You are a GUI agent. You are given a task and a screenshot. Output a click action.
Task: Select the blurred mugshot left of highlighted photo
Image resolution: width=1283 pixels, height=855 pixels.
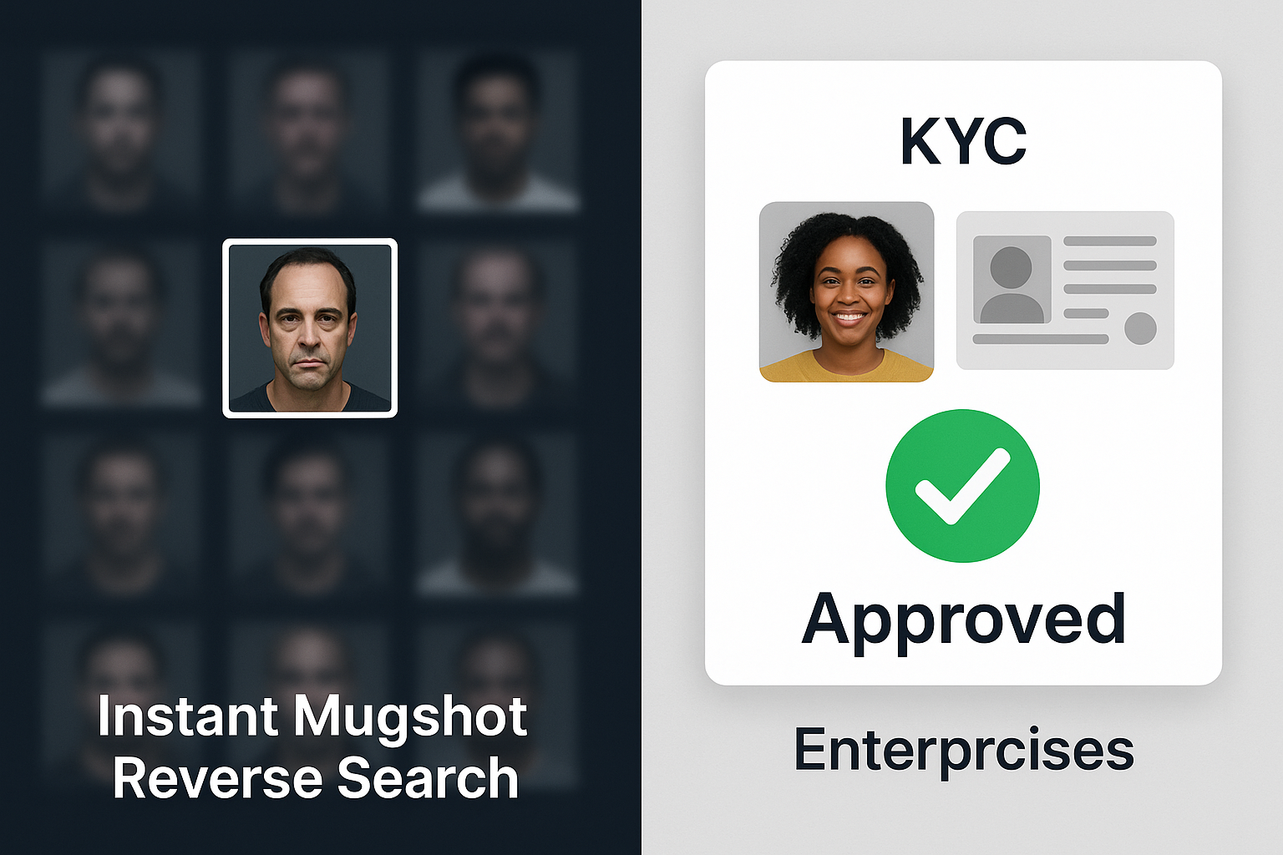[x=121, y=324]
